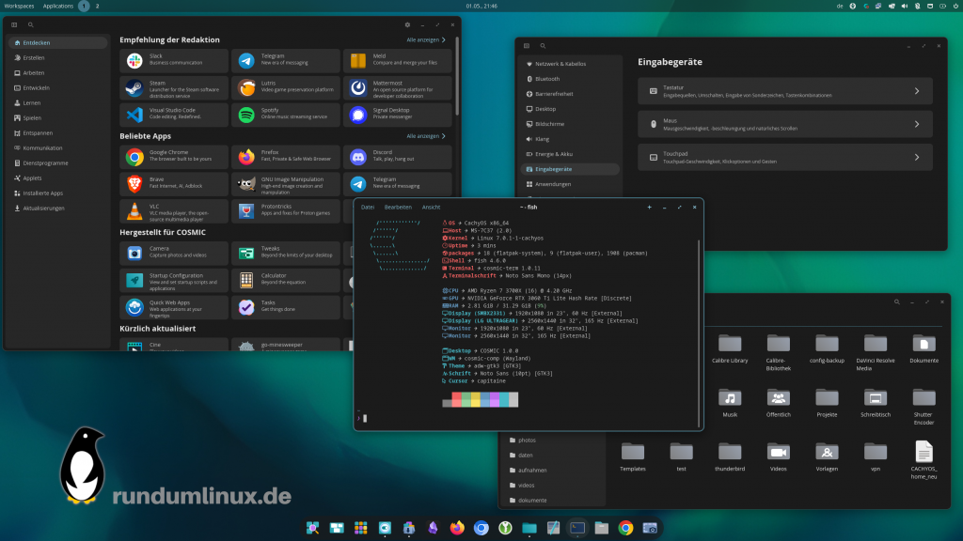
Task: Select Aktualisierungen in the store sidebar
Action: (57, 208)
